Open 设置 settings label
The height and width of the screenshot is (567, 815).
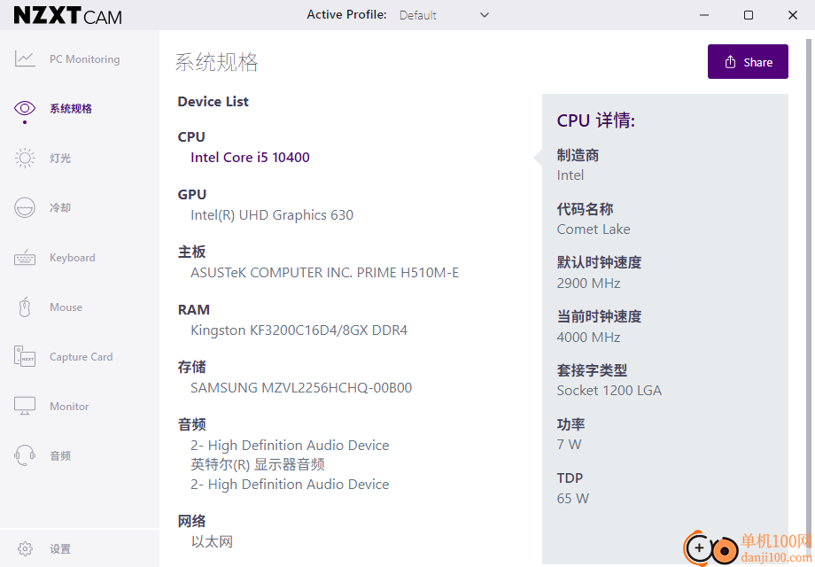coord(60,548)
